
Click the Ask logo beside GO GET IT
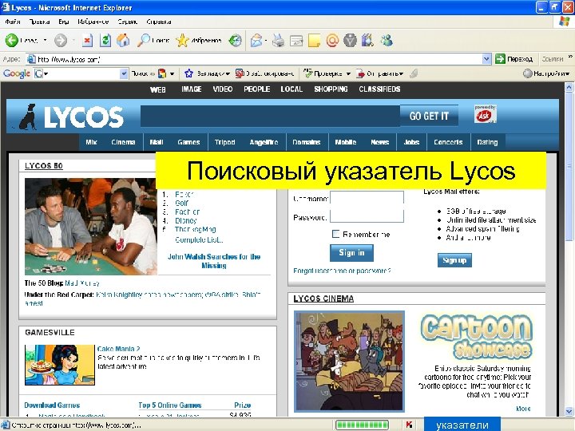[x=485, y=114]
